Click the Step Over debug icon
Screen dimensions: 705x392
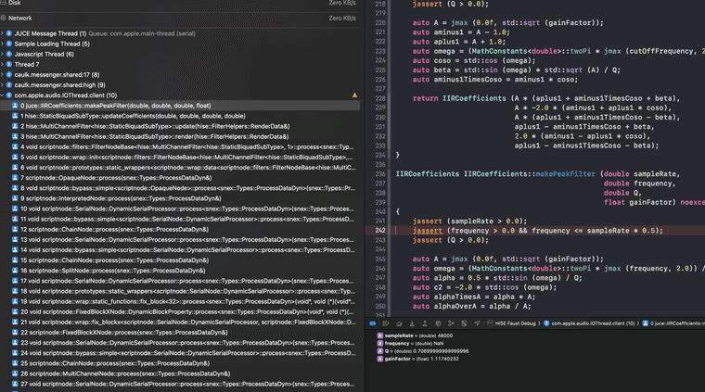(399, 323)
